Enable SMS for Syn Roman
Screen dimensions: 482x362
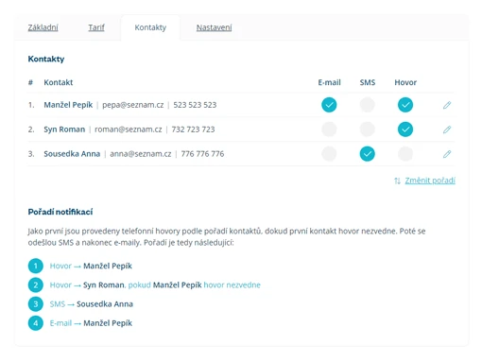[x=367, y=129]
